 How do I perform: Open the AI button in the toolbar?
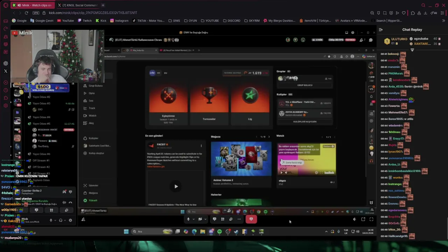(434, 13)
